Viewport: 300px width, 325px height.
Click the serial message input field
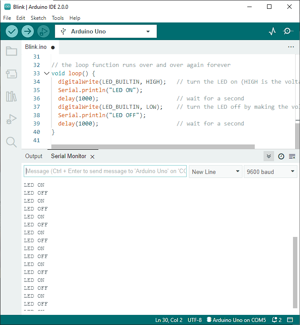tap(105, 171)
